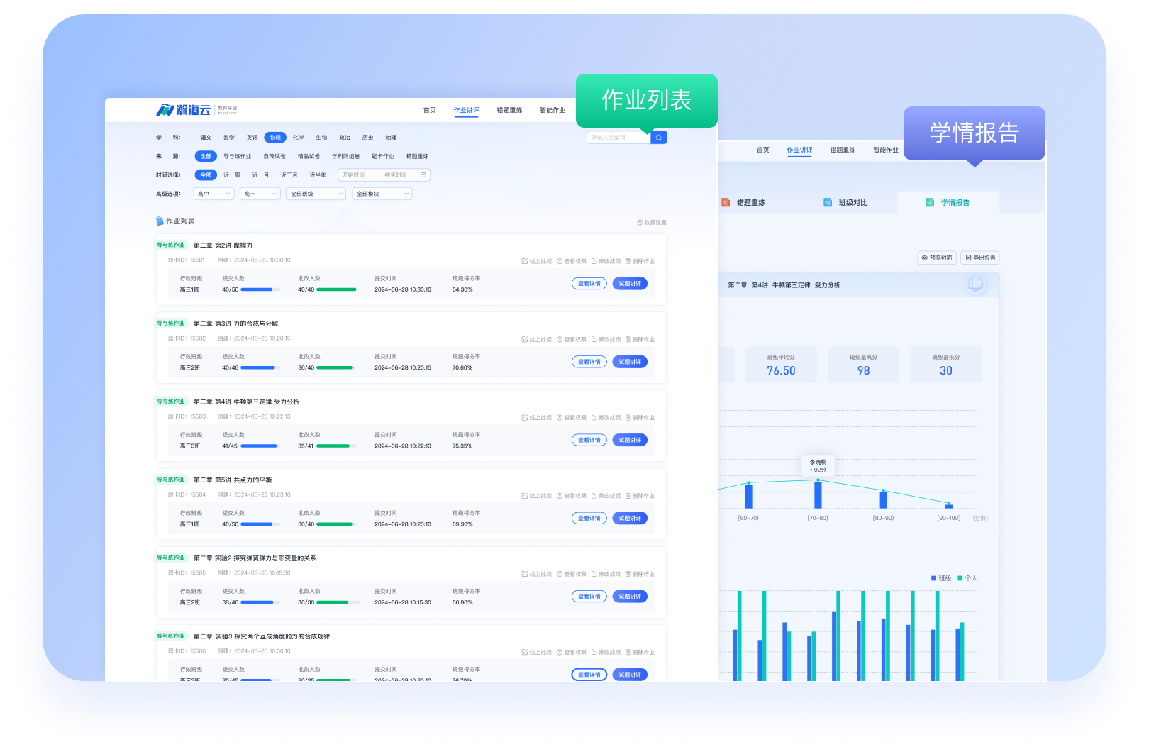Click the 36/40 grading progress bar for 力的合成与分解
The image size is (1149, 752).
(x=336, y=367)
